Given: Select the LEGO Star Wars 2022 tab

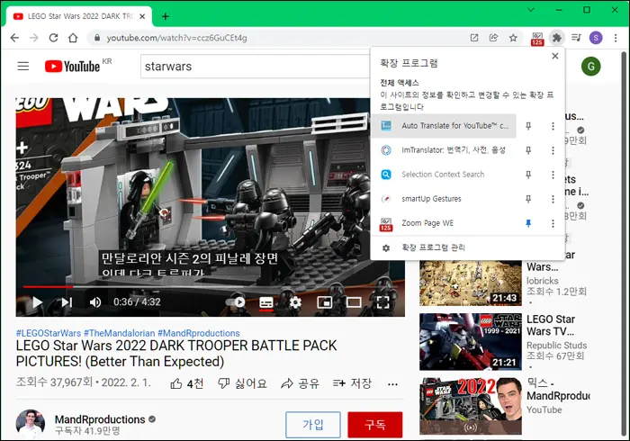Looking at the screenshot, I should point(79,16).
